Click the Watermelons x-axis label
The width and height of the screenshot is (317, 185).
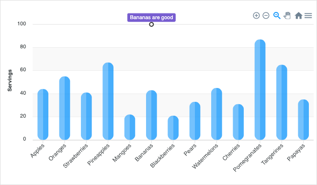pos(205,156)
